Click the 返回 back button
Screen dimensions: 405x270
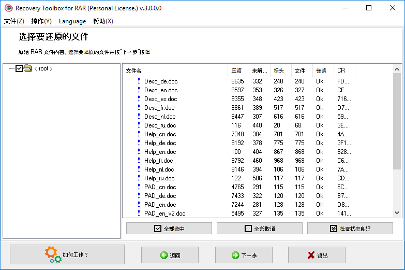pyautogui.click(x=170, y=255)
